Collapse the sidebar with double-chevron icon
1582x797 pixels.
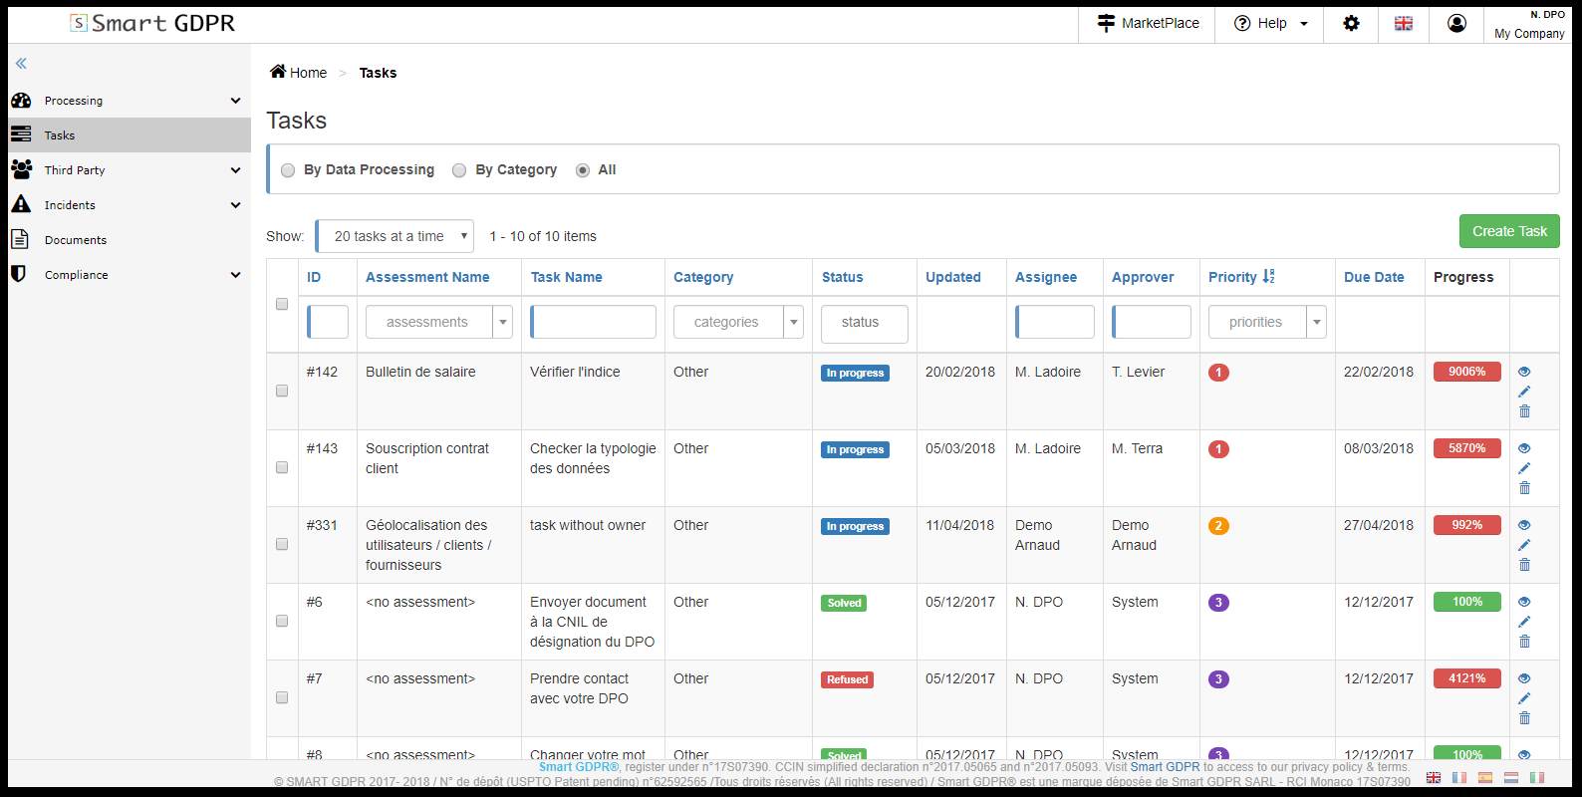pos(21,64)
